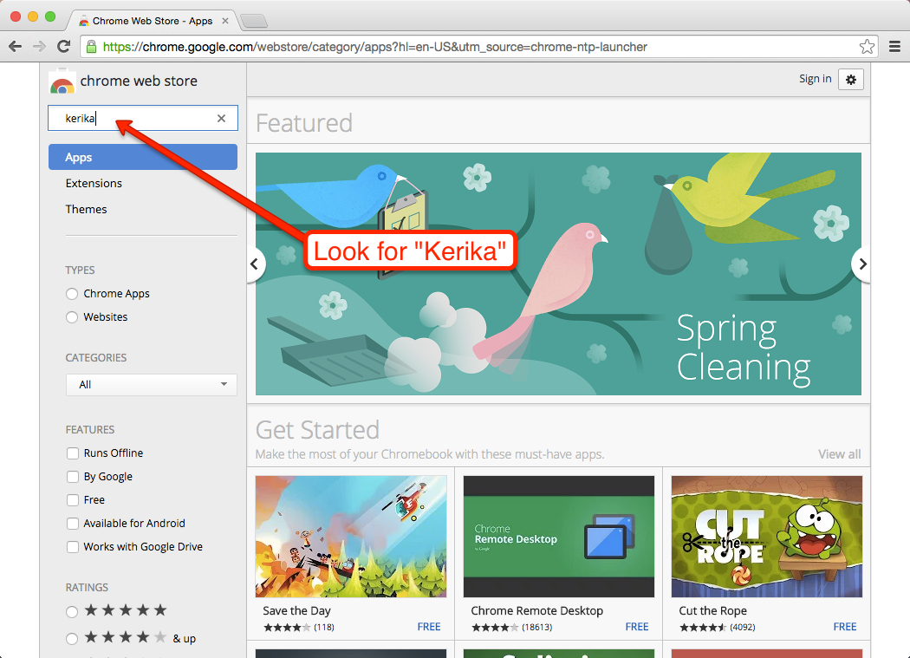Click Cut the Rope thumbnail image
Viewport: 910px width, 658px height.
pos(767,537)
